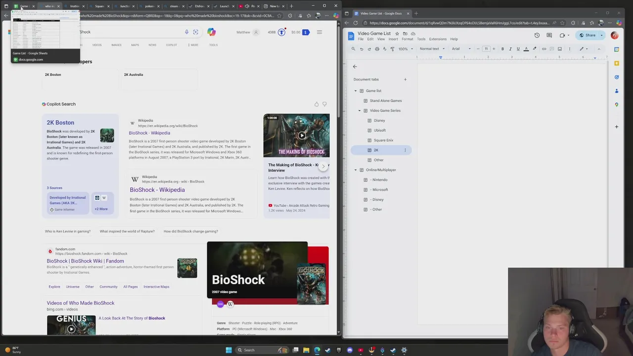
Task: Collapse the Docs toolbar with the chevron
Action: pyautogui.click(x=599, y=49)
